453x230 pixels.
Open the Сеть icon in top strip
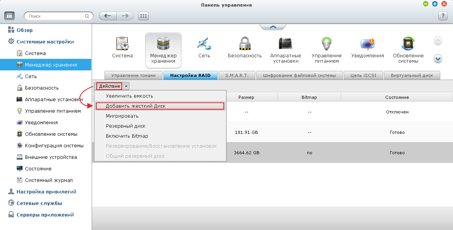(204, 48)
